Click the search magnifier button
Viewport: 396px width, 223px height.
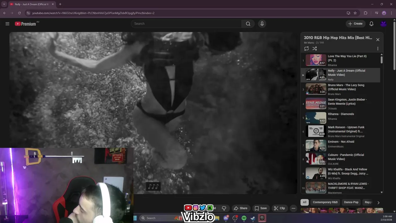[x=248, y=24]
